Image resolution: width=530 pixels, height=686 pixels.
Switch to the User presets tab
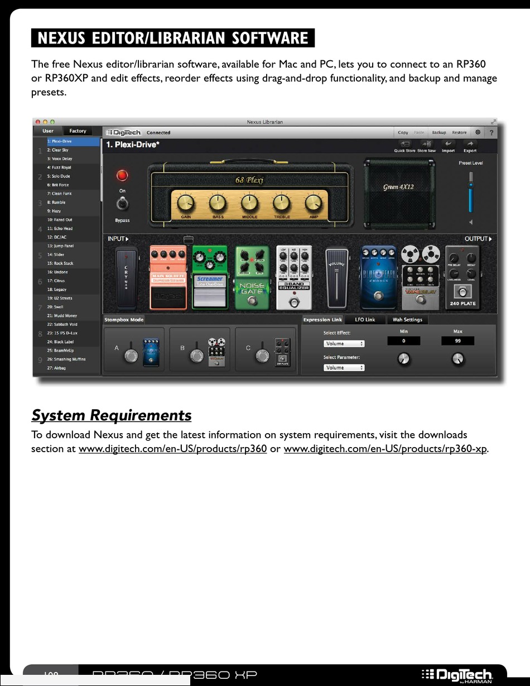(49, 131)
